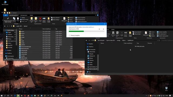Click 'Dysk na dane (D:)' breadcrumb segment
This screenshot has width=173, height=97.
point(111,40)
